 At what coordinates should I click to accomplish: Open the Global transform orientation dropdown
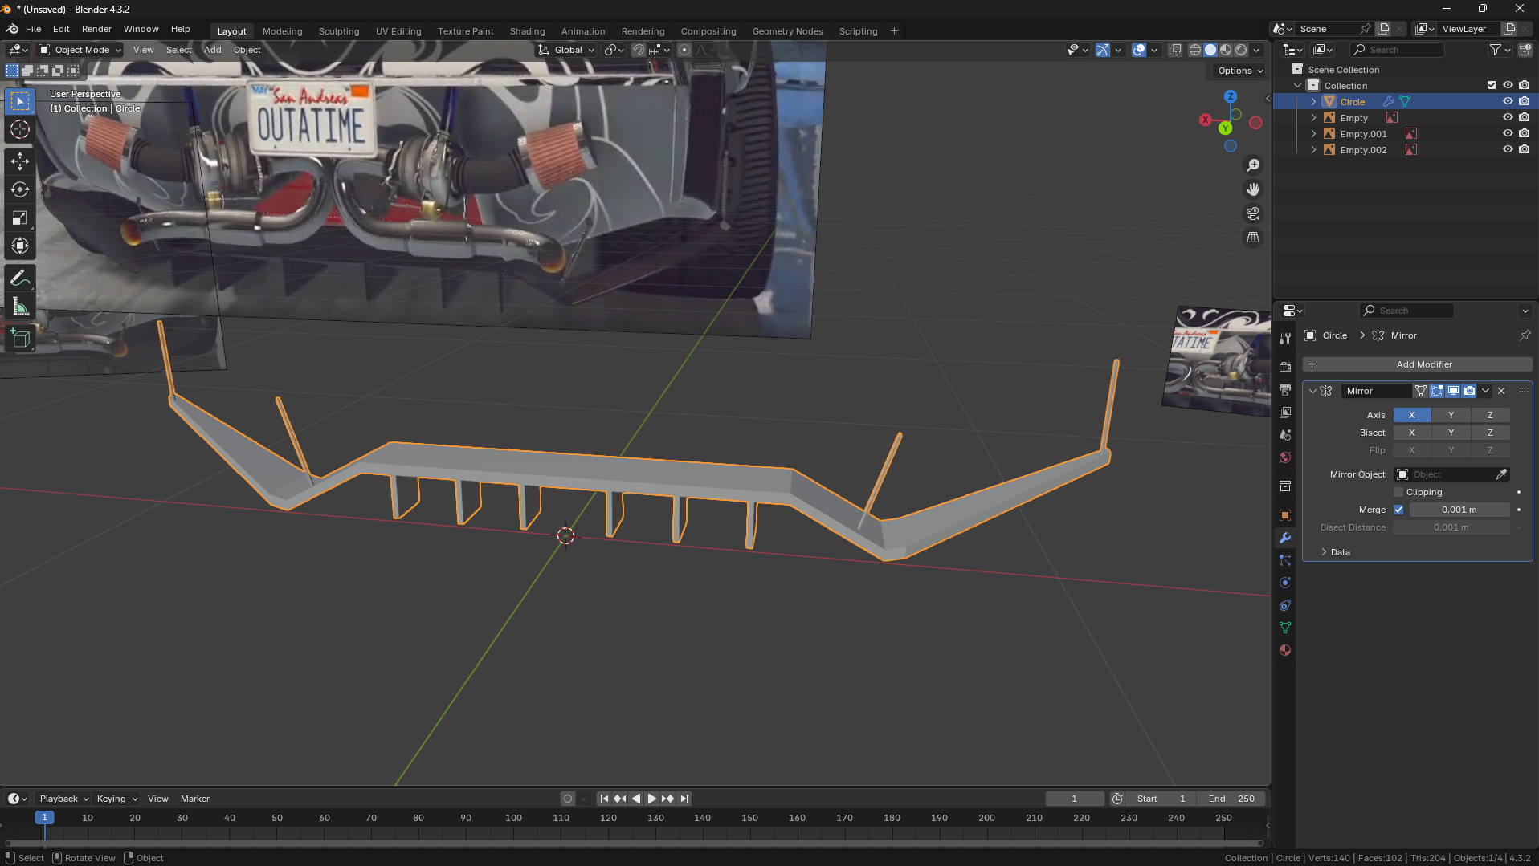pyautogui.click(x=567, y=50)
